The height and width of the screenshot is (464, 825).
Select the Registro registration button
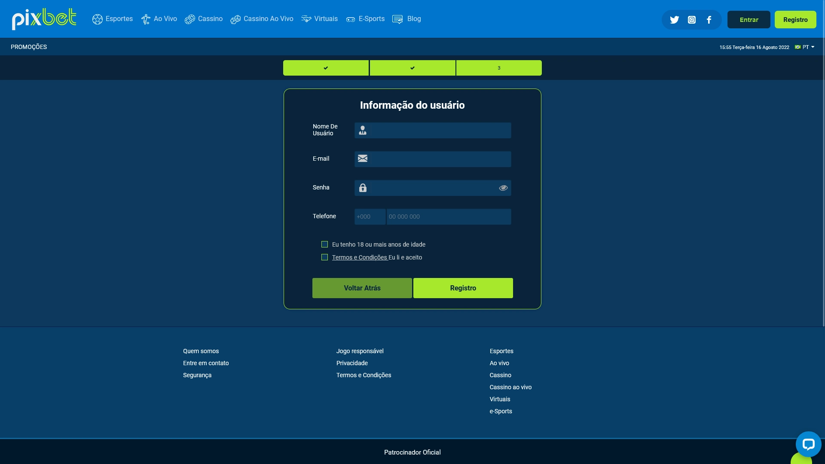(x=462, y=288)
